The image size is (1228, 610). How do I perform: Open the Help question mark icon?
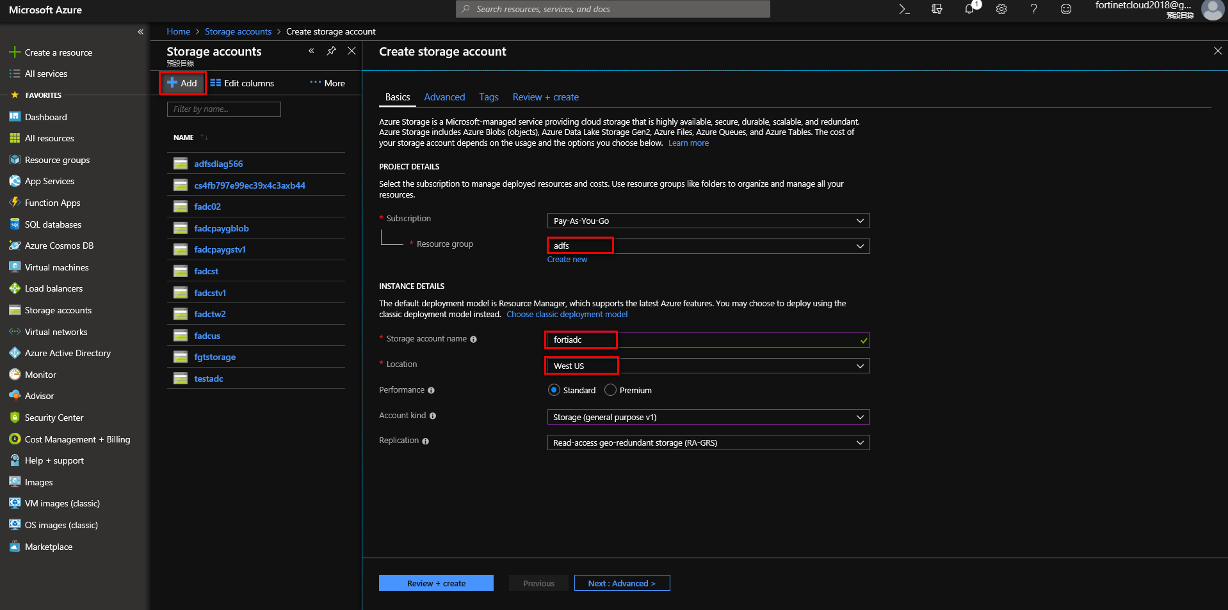[1033, 9]
